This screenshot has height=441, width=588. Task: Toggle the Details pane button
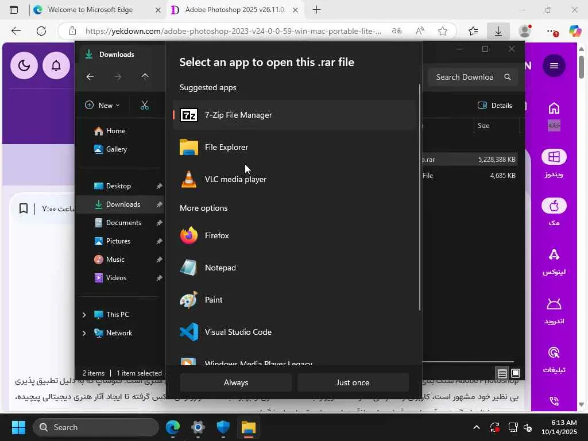(495, 106)
